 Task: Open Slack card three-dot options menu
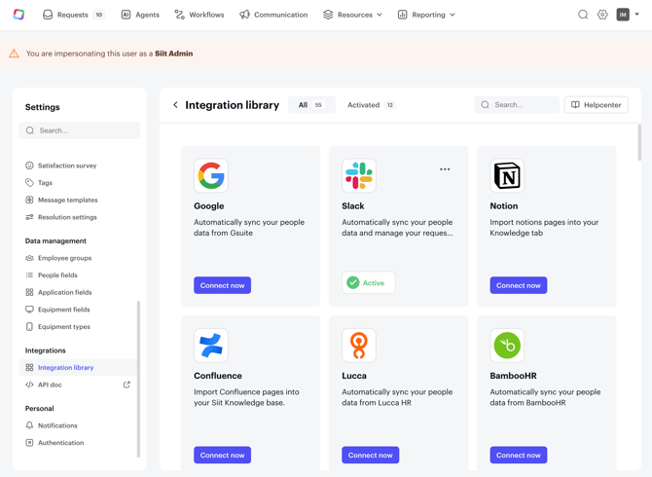pyautogui.click(x=445, y=169)
